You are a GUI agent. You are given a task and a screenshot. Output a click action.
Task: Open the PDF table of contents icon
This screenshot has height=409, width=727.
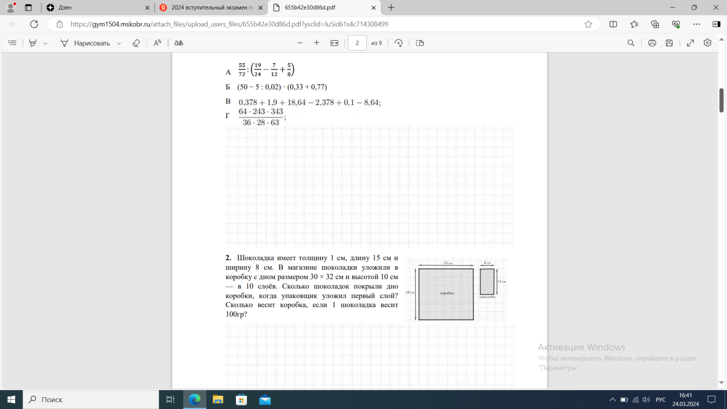[x=12, y=43]
